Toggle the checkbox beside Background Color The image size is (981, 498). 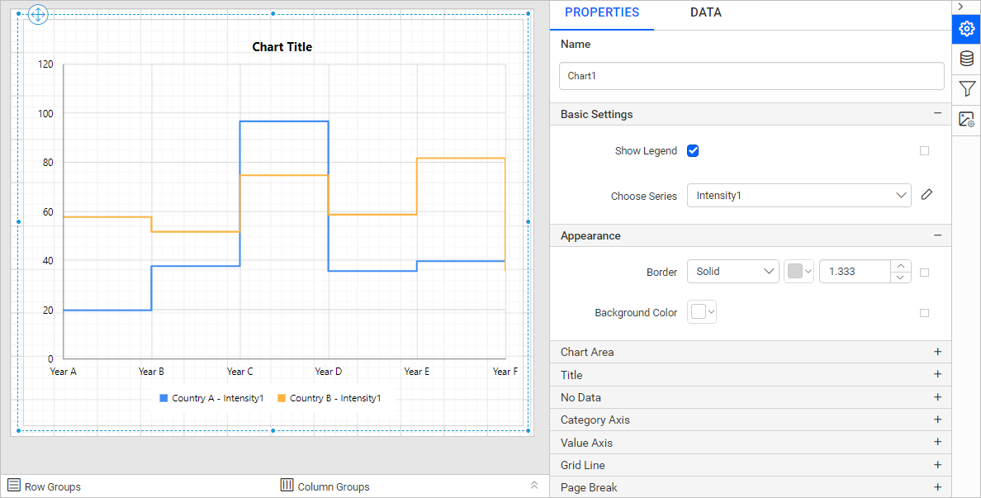[x=924, y=312]
